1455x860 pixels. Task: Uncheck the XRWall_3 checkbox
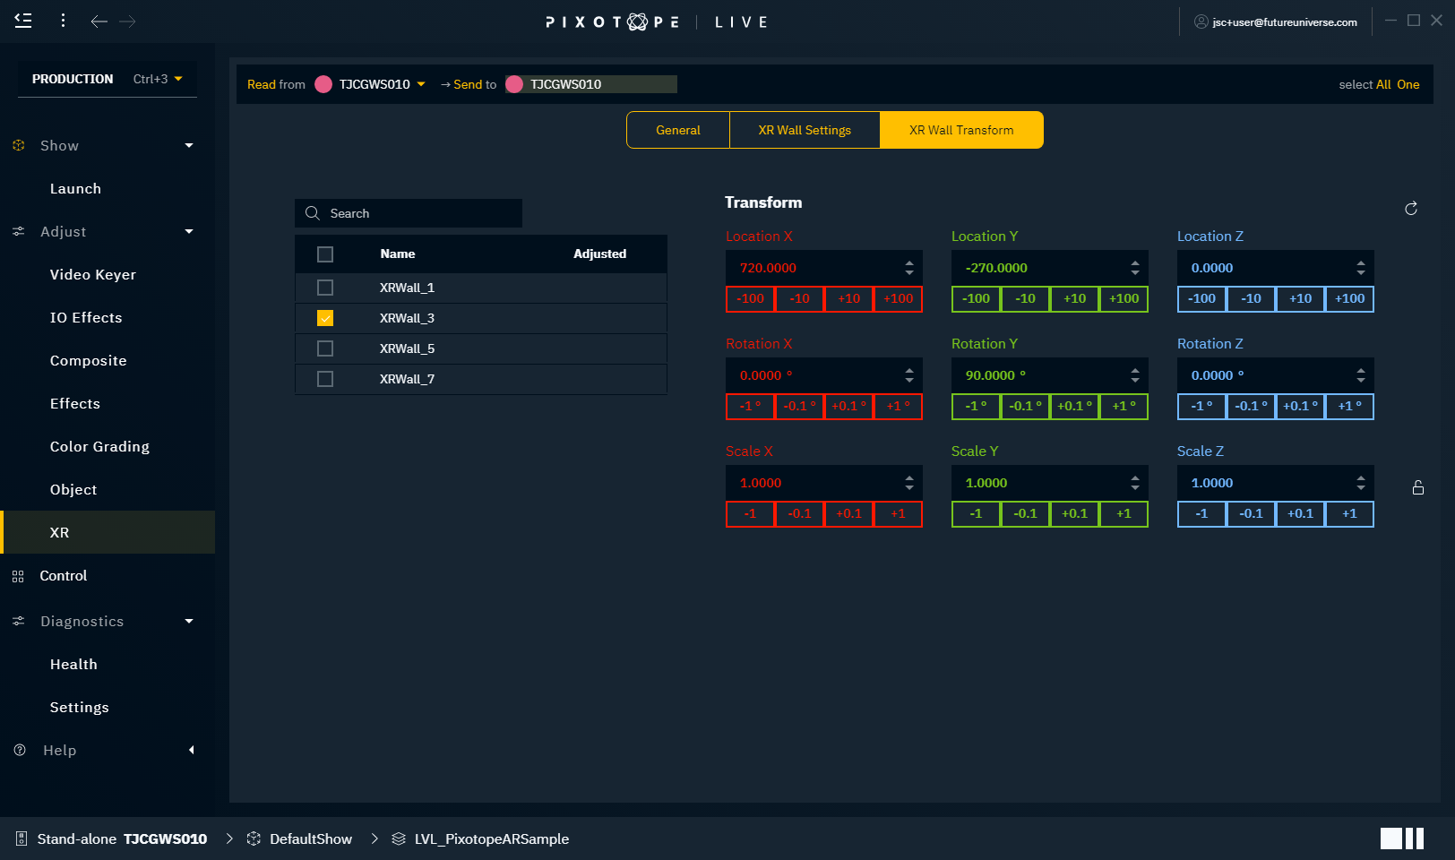click(x=325, y=318)
